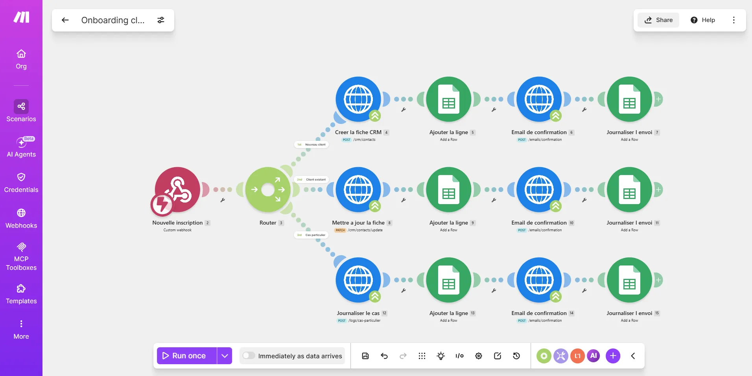752x376 pixels.
Task: Open Scenarios in sidebar
Action: (x=21, y=111)
